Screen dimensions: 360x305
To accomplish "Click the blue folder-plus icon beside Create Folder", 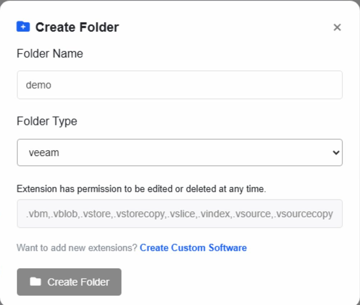I will (23, 27).
